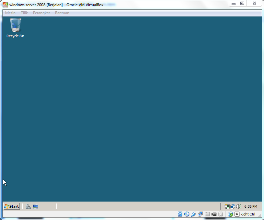
Task: Open the Bantuan menu
Action: tap(62, 13)
